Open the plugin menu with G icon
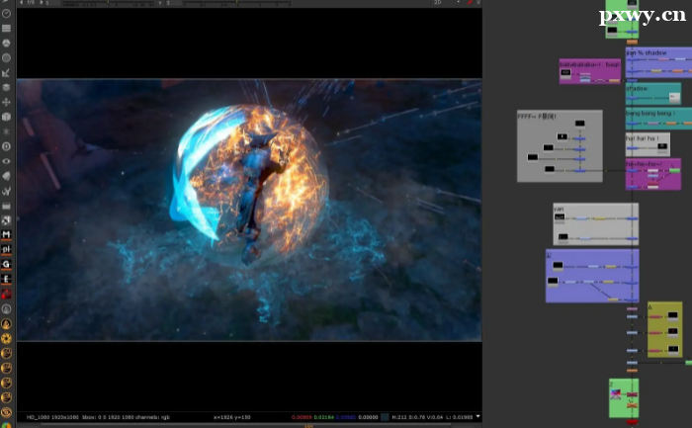The height and width of the screenshot is (428, 692). pyautogui.click(x=6, y=264)
